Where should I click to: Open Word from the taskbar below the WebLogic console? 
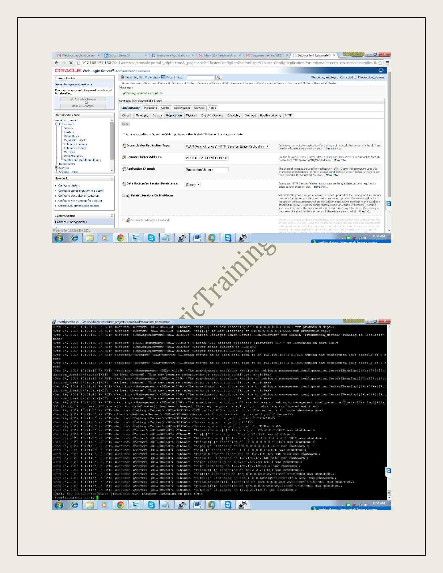click(197, 238)
